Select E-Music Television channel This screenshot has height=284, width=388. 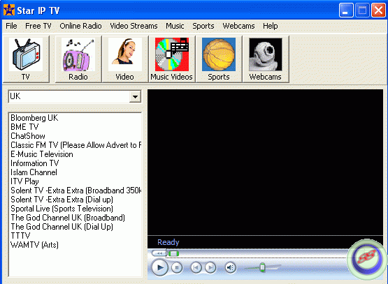click(42, 154)
